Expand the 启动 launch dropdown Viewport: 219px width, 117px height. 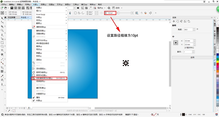(122, 8)
